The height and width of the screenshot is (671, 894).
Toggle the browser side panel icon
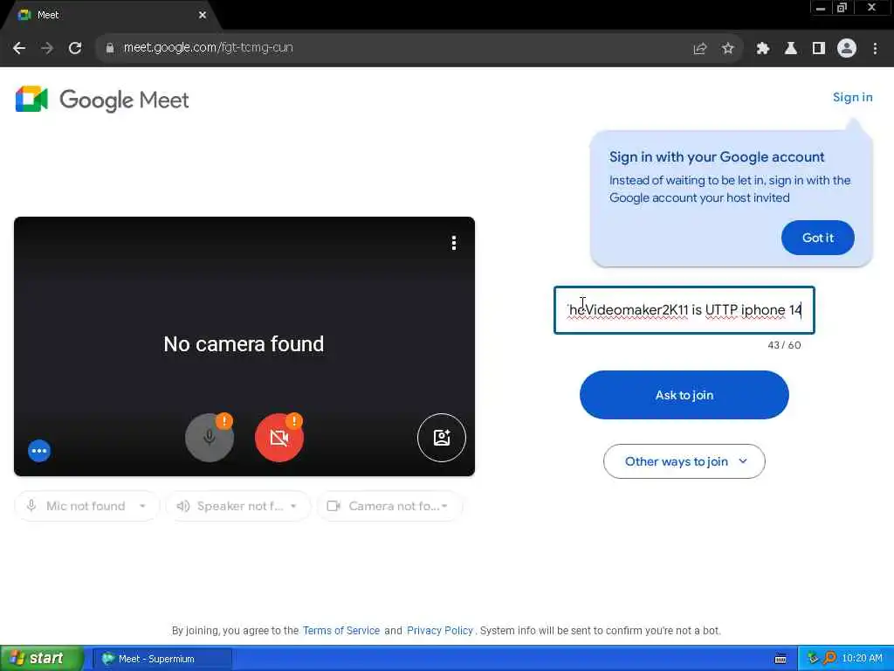(819, 49)
